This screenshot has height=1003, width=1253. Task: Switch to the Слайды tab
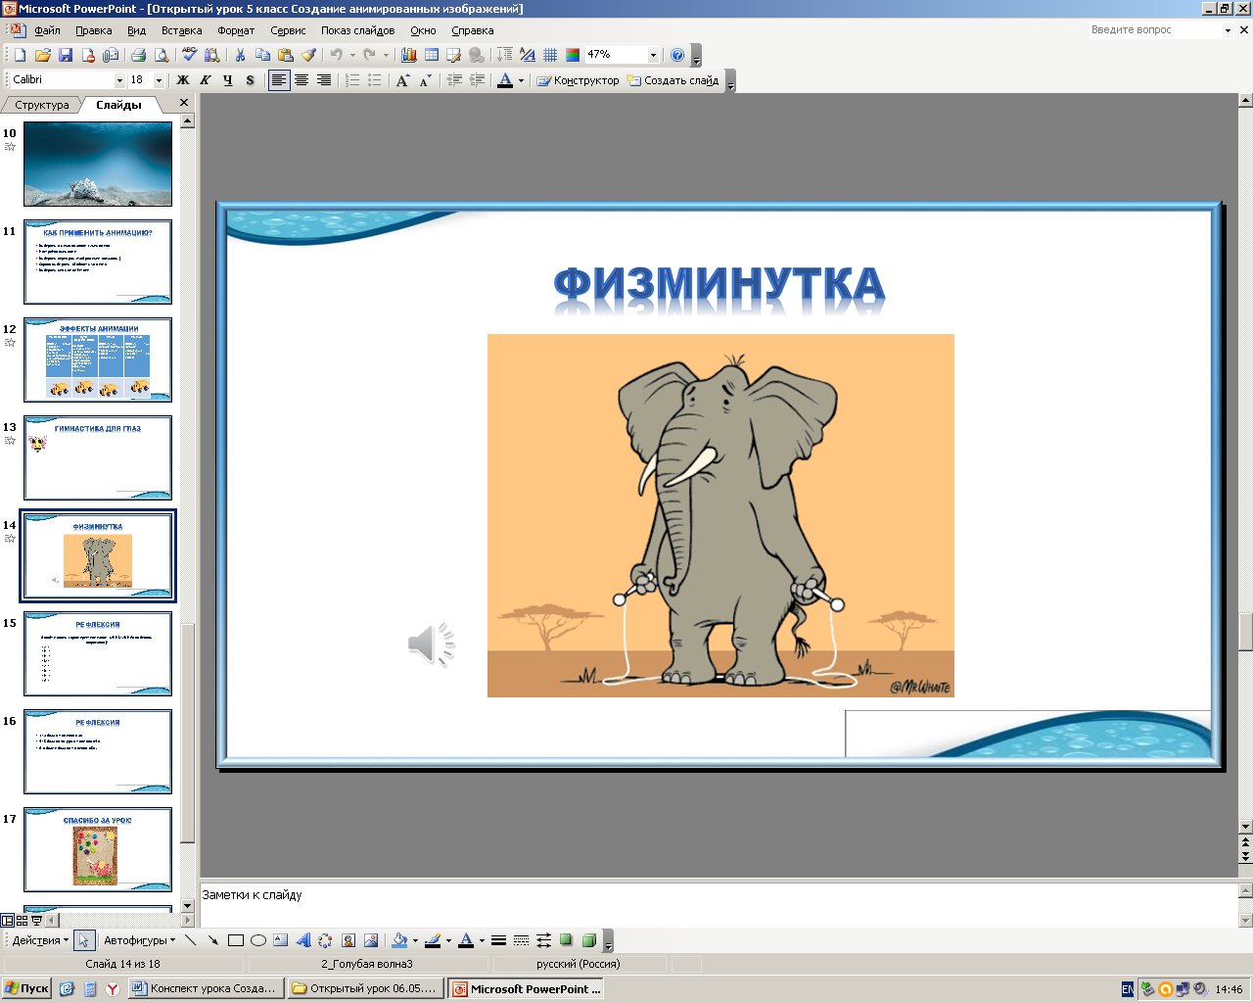pyautogui.click(x=118, y=105)
